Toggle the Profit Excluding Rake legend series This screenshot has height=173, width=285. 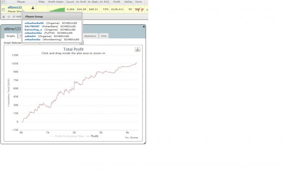[67, 136]
